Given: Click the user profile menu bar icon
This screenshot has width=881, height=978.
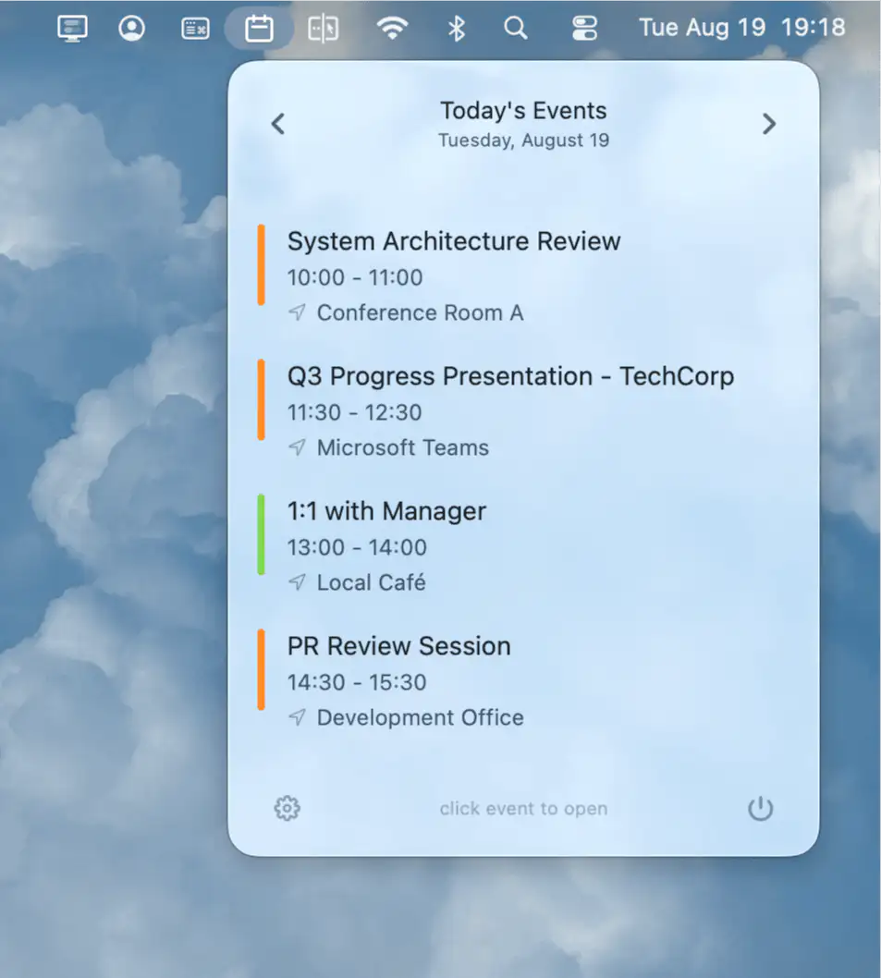Looking at the screenshot, I should click(131, 28).
